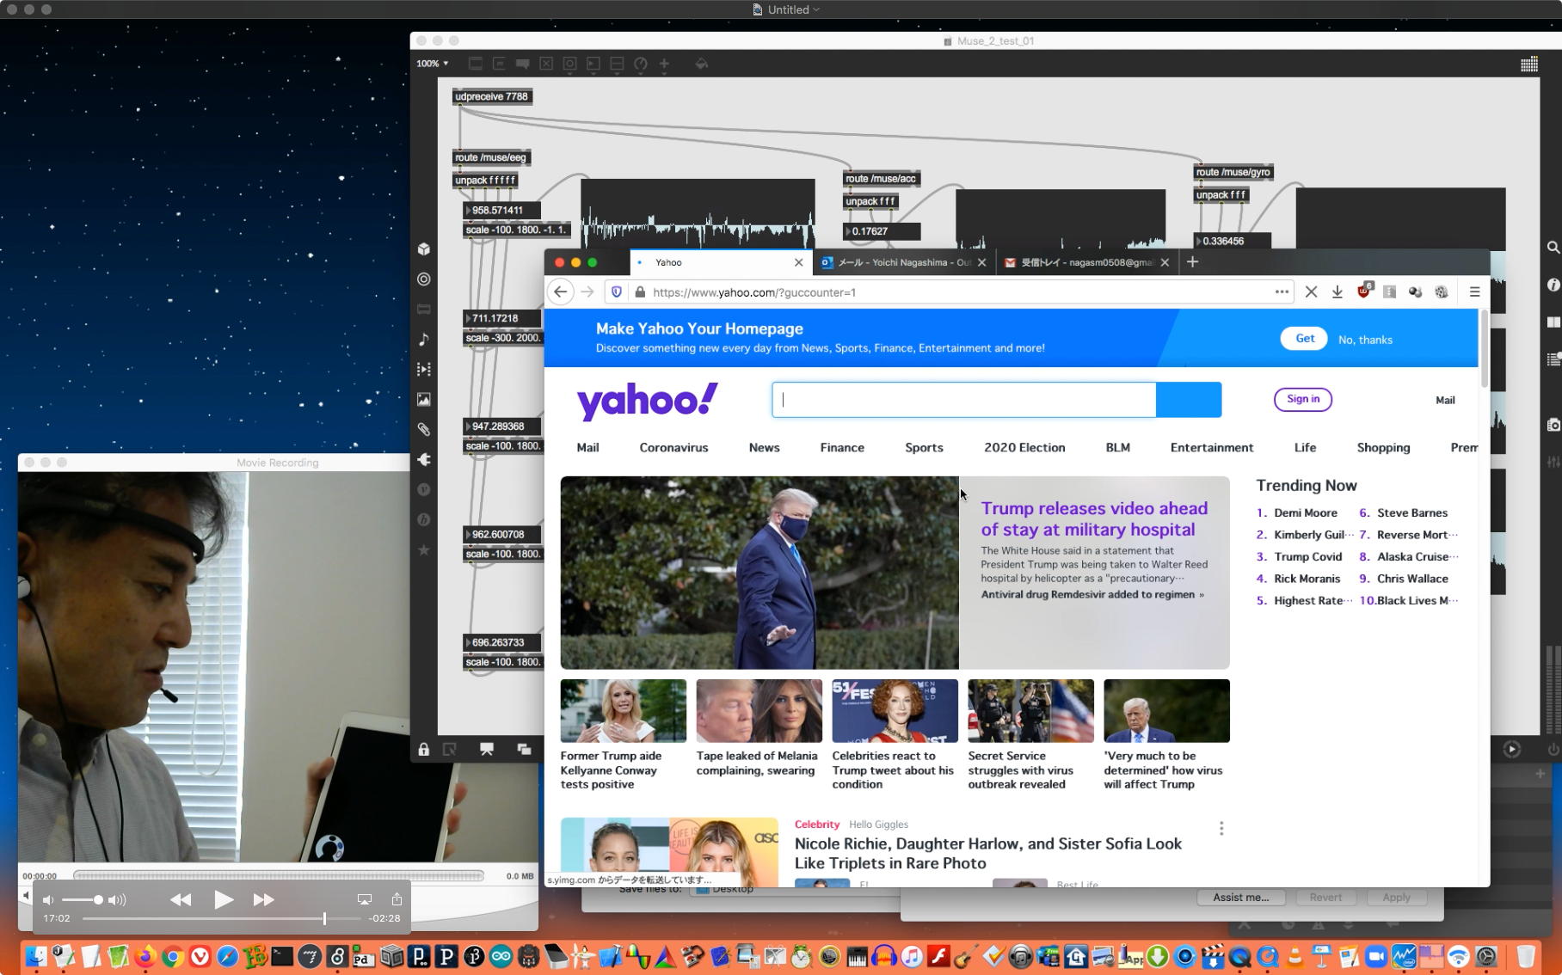The image size is (1562, 975).
Task: Rewind the movie recording
Action: [x=181, y=900]
